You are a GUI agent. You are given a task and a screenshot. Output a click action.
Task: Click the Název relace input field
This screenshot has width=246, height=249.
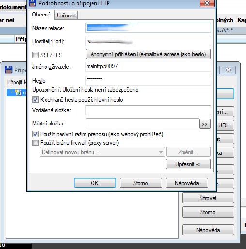[x=148, y=28]
